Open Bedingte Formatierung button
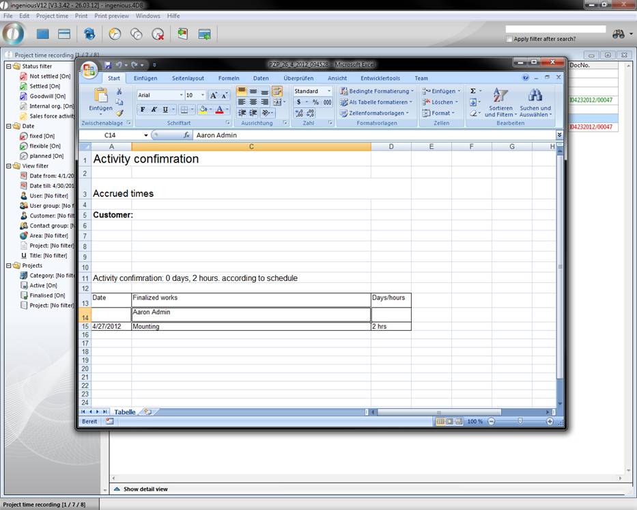Image resolution: width=637 pixels, height=510 pixels. 378,91
